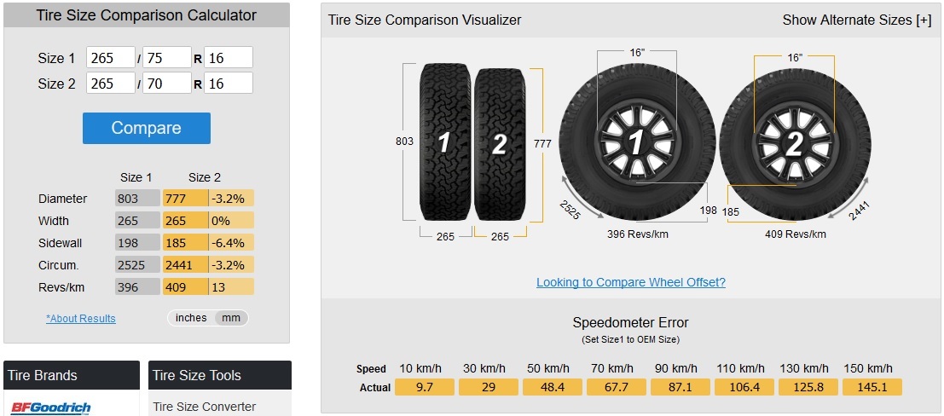This screenshot has height=416, width=944.
Task: Switch units to inches
Action: (191, 318)
